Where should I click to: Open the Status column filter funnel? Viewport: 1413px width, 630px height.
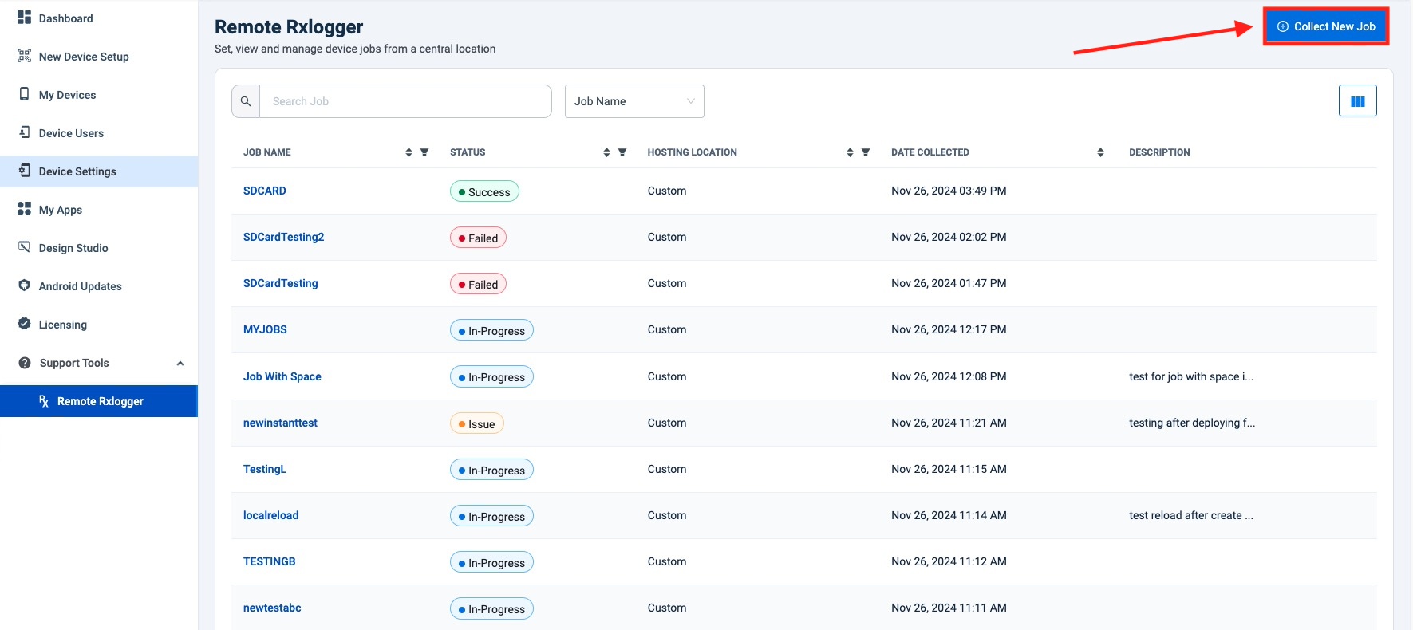(622, 152)
